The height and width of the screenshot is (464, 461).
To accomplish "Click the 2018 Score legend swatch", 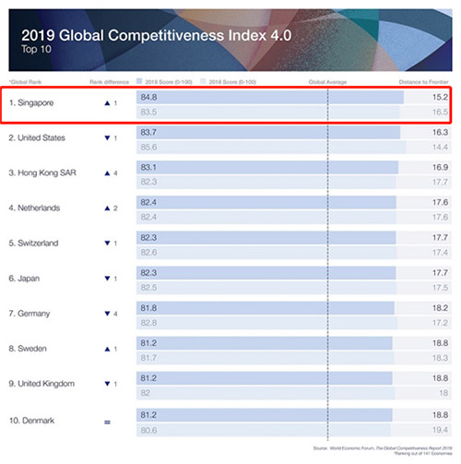I will 203,81.
